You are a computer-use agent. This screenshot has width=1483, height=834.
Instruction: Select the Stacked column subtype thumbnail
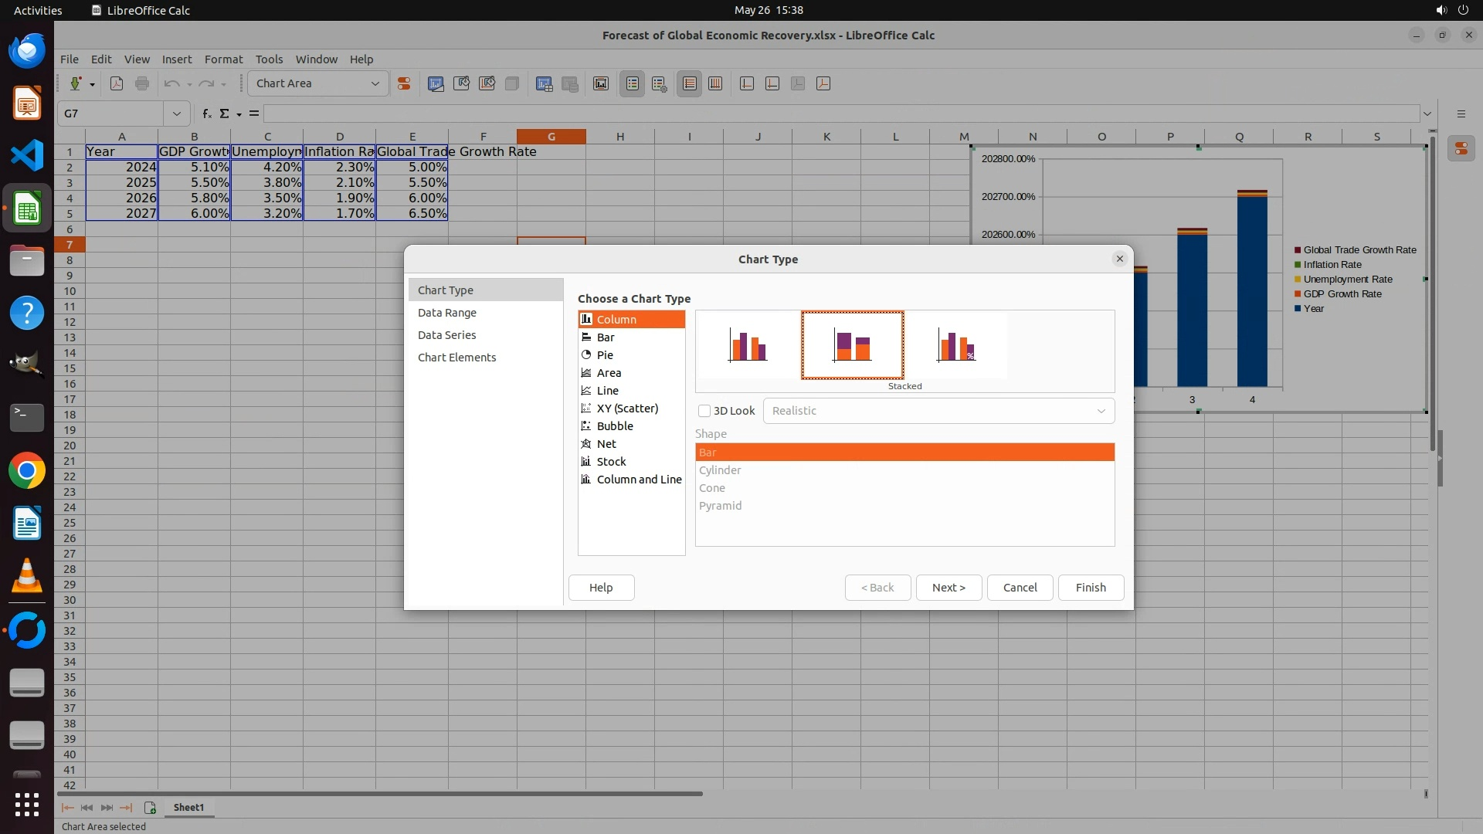pyautogui.click(x=852, y=345)
